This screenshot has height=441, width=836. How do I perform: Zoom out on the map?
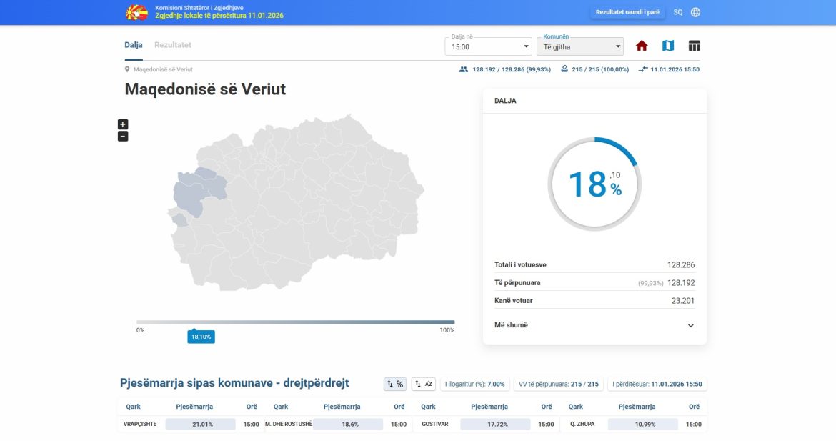click(123, 136)
